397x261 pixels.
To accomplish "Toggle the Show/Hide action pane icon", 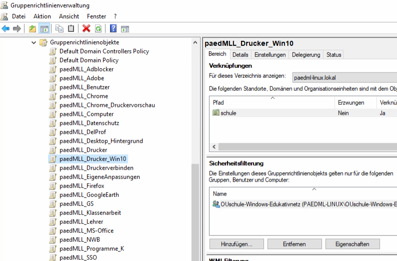I will pyautogui.click(x=125, y=28).
